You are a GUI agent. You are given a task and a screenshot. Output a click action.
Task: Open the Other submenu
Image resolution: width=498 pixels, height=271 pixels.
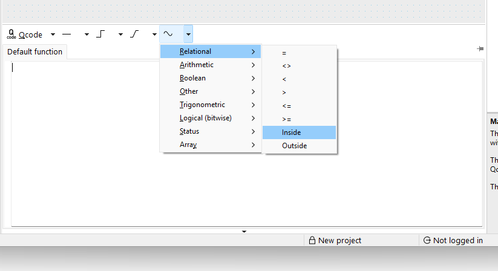tap(211, 91)
